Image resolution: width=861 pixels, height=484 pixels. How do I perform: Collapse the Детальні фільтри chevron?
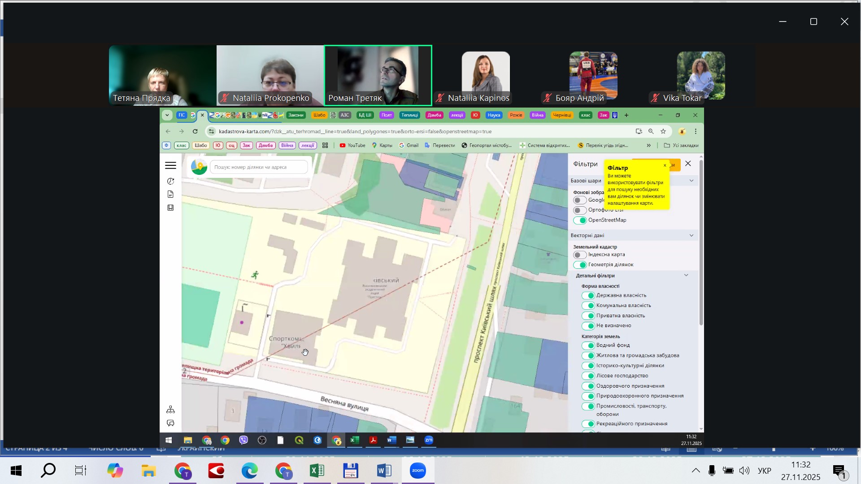[686, 275]
